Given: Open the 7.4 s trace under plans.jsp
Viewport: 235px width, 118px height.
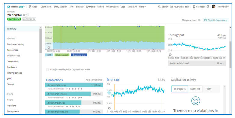Looking at the screenshot, I should (x=68, y=89).
